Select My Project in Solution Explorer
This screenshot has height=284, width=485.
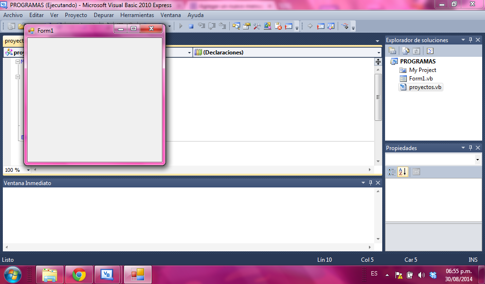(422, 70)
